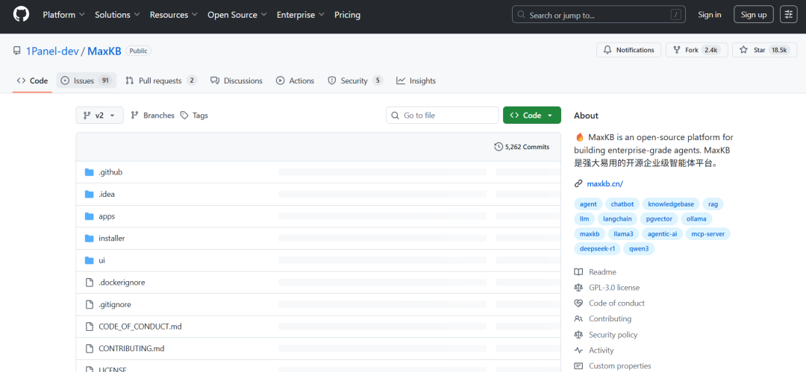Select the qwen3 topic tag
The width and height of the screenshot is (806, 372).
click(638, 249)
